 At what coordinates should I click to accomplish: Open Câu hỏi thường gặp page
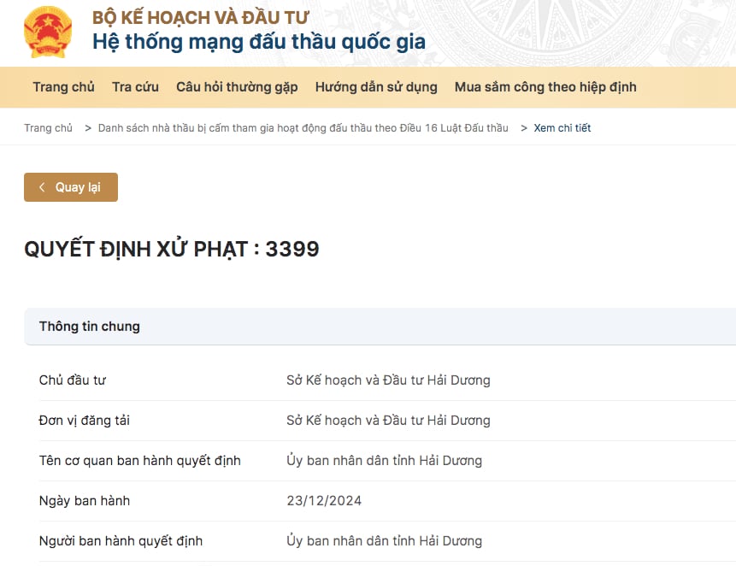coord(237,86)
